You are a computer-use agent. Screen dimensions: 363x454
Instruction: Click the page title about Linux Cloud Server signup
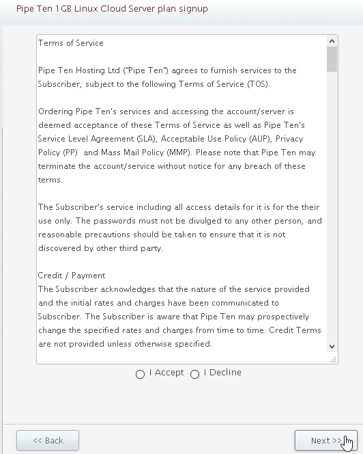112,9
